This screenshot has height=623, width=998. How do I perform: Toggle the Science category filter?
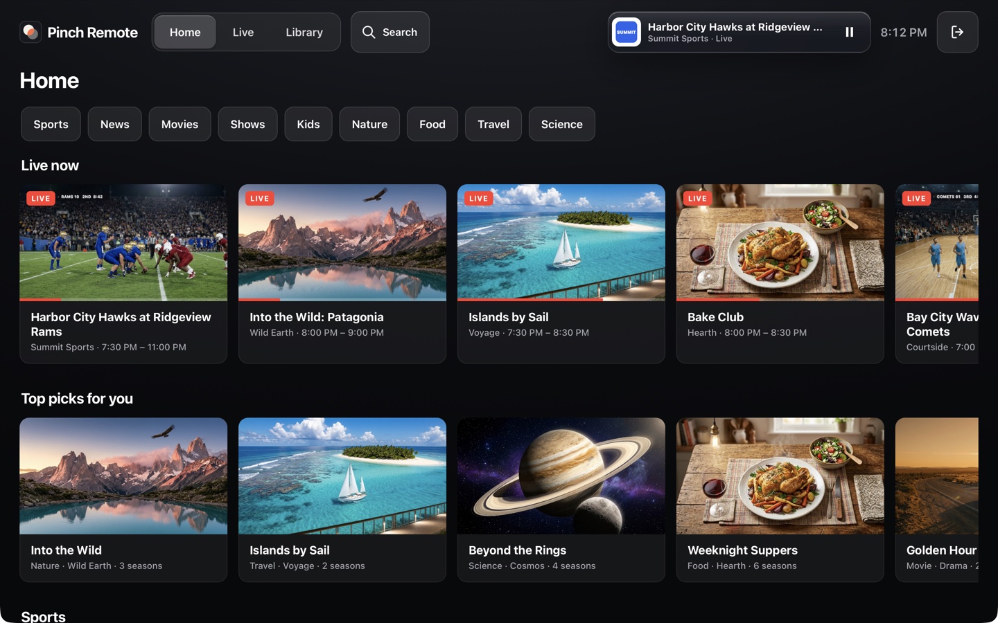(x=561, y=124)
